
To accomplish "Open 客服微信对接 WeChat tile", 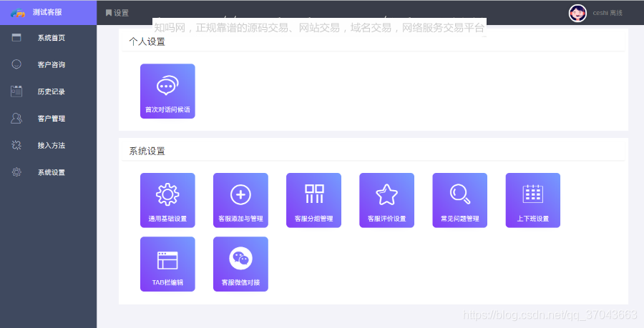I will (x=240, y=264).
